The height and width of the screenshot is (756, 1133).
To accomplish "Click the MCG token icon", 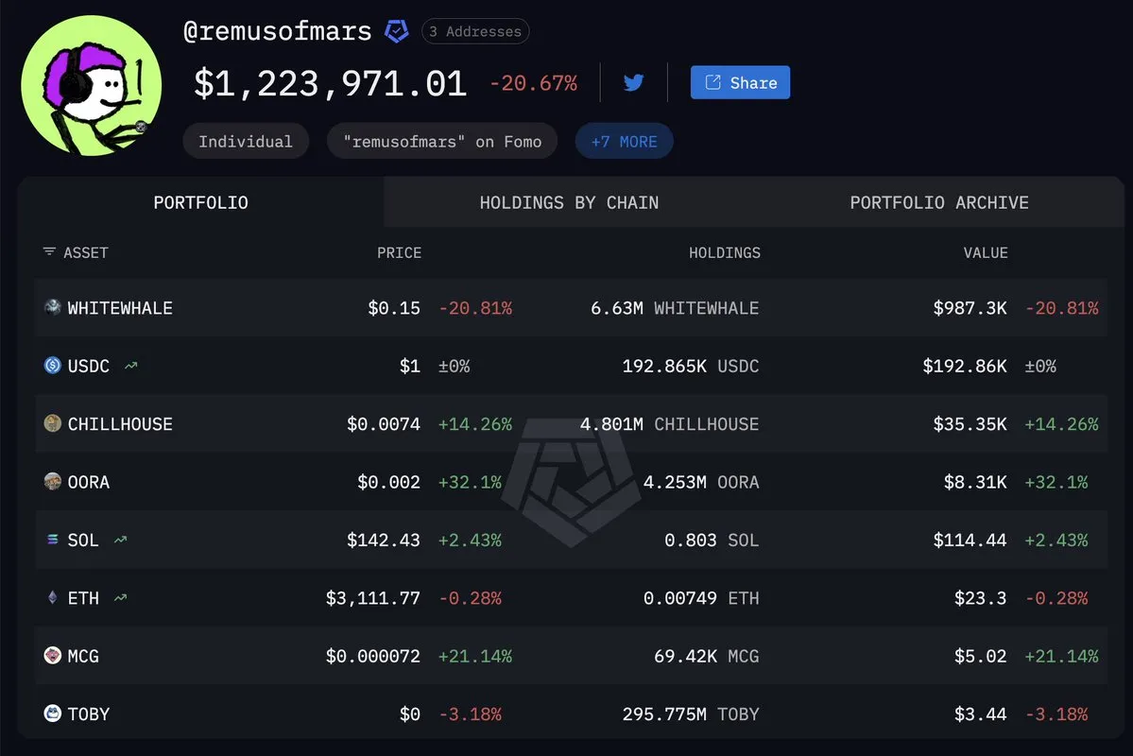I will coord(53,655).
